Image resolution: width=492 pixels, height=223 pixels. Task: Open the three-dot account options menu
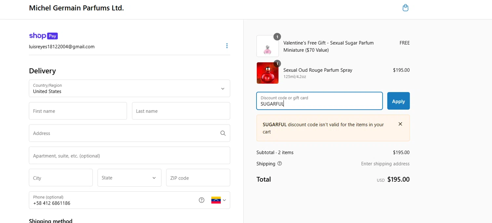227,46
